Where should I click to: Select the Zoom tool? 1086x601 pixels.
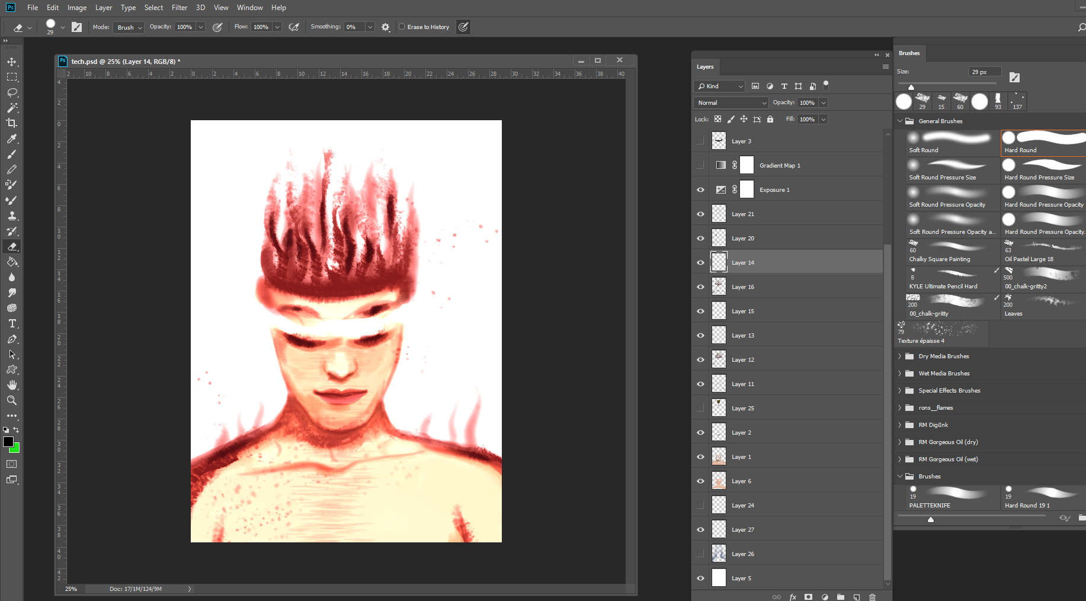12,400
